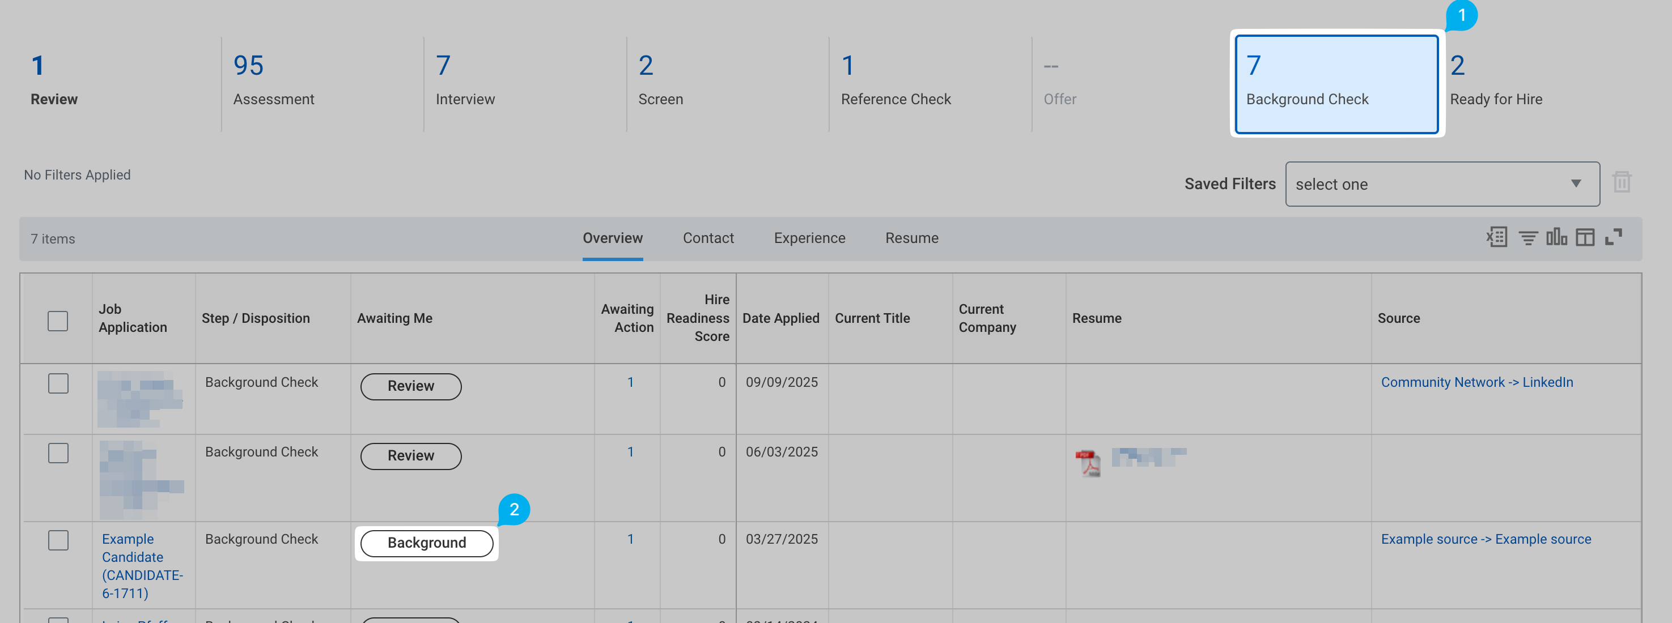This screenshot has width=1672, height=623.
Task: Select the Example Candidate row checkbox
Action: 58,540
